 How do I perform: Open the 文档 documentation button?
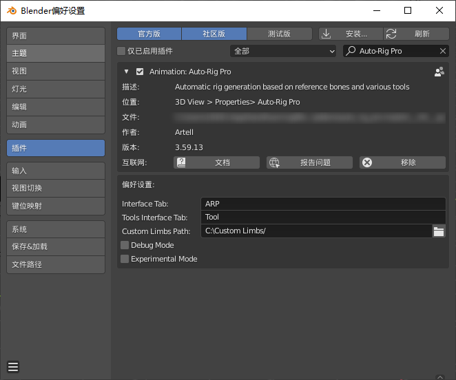pos(217,162)
